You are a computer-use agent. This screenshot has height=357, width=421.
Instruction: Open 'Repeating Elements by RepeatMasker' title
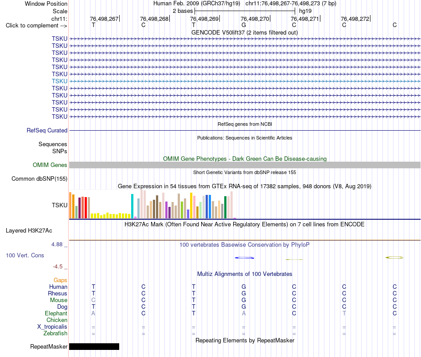tap(245, 340)
